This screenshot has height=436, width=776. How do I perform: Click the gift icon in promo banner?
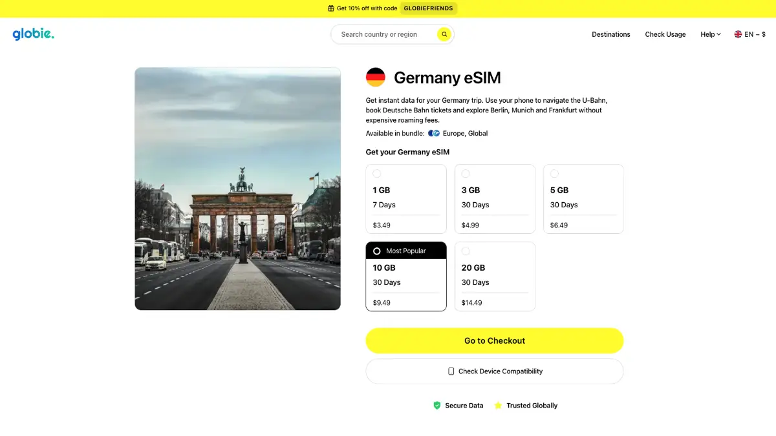pos(332,8)
